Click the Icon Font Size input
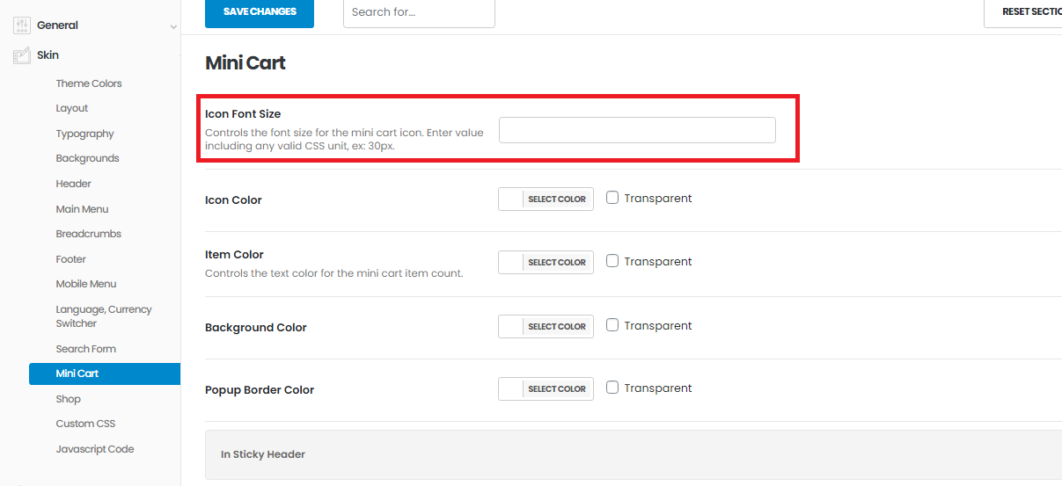Image resolution: width=1062 pixels, height=486 pixels. [x=637, y=130]
